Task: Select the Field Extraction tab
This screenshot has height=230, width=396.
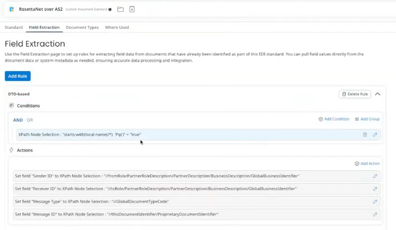Action: coord(44,27)
